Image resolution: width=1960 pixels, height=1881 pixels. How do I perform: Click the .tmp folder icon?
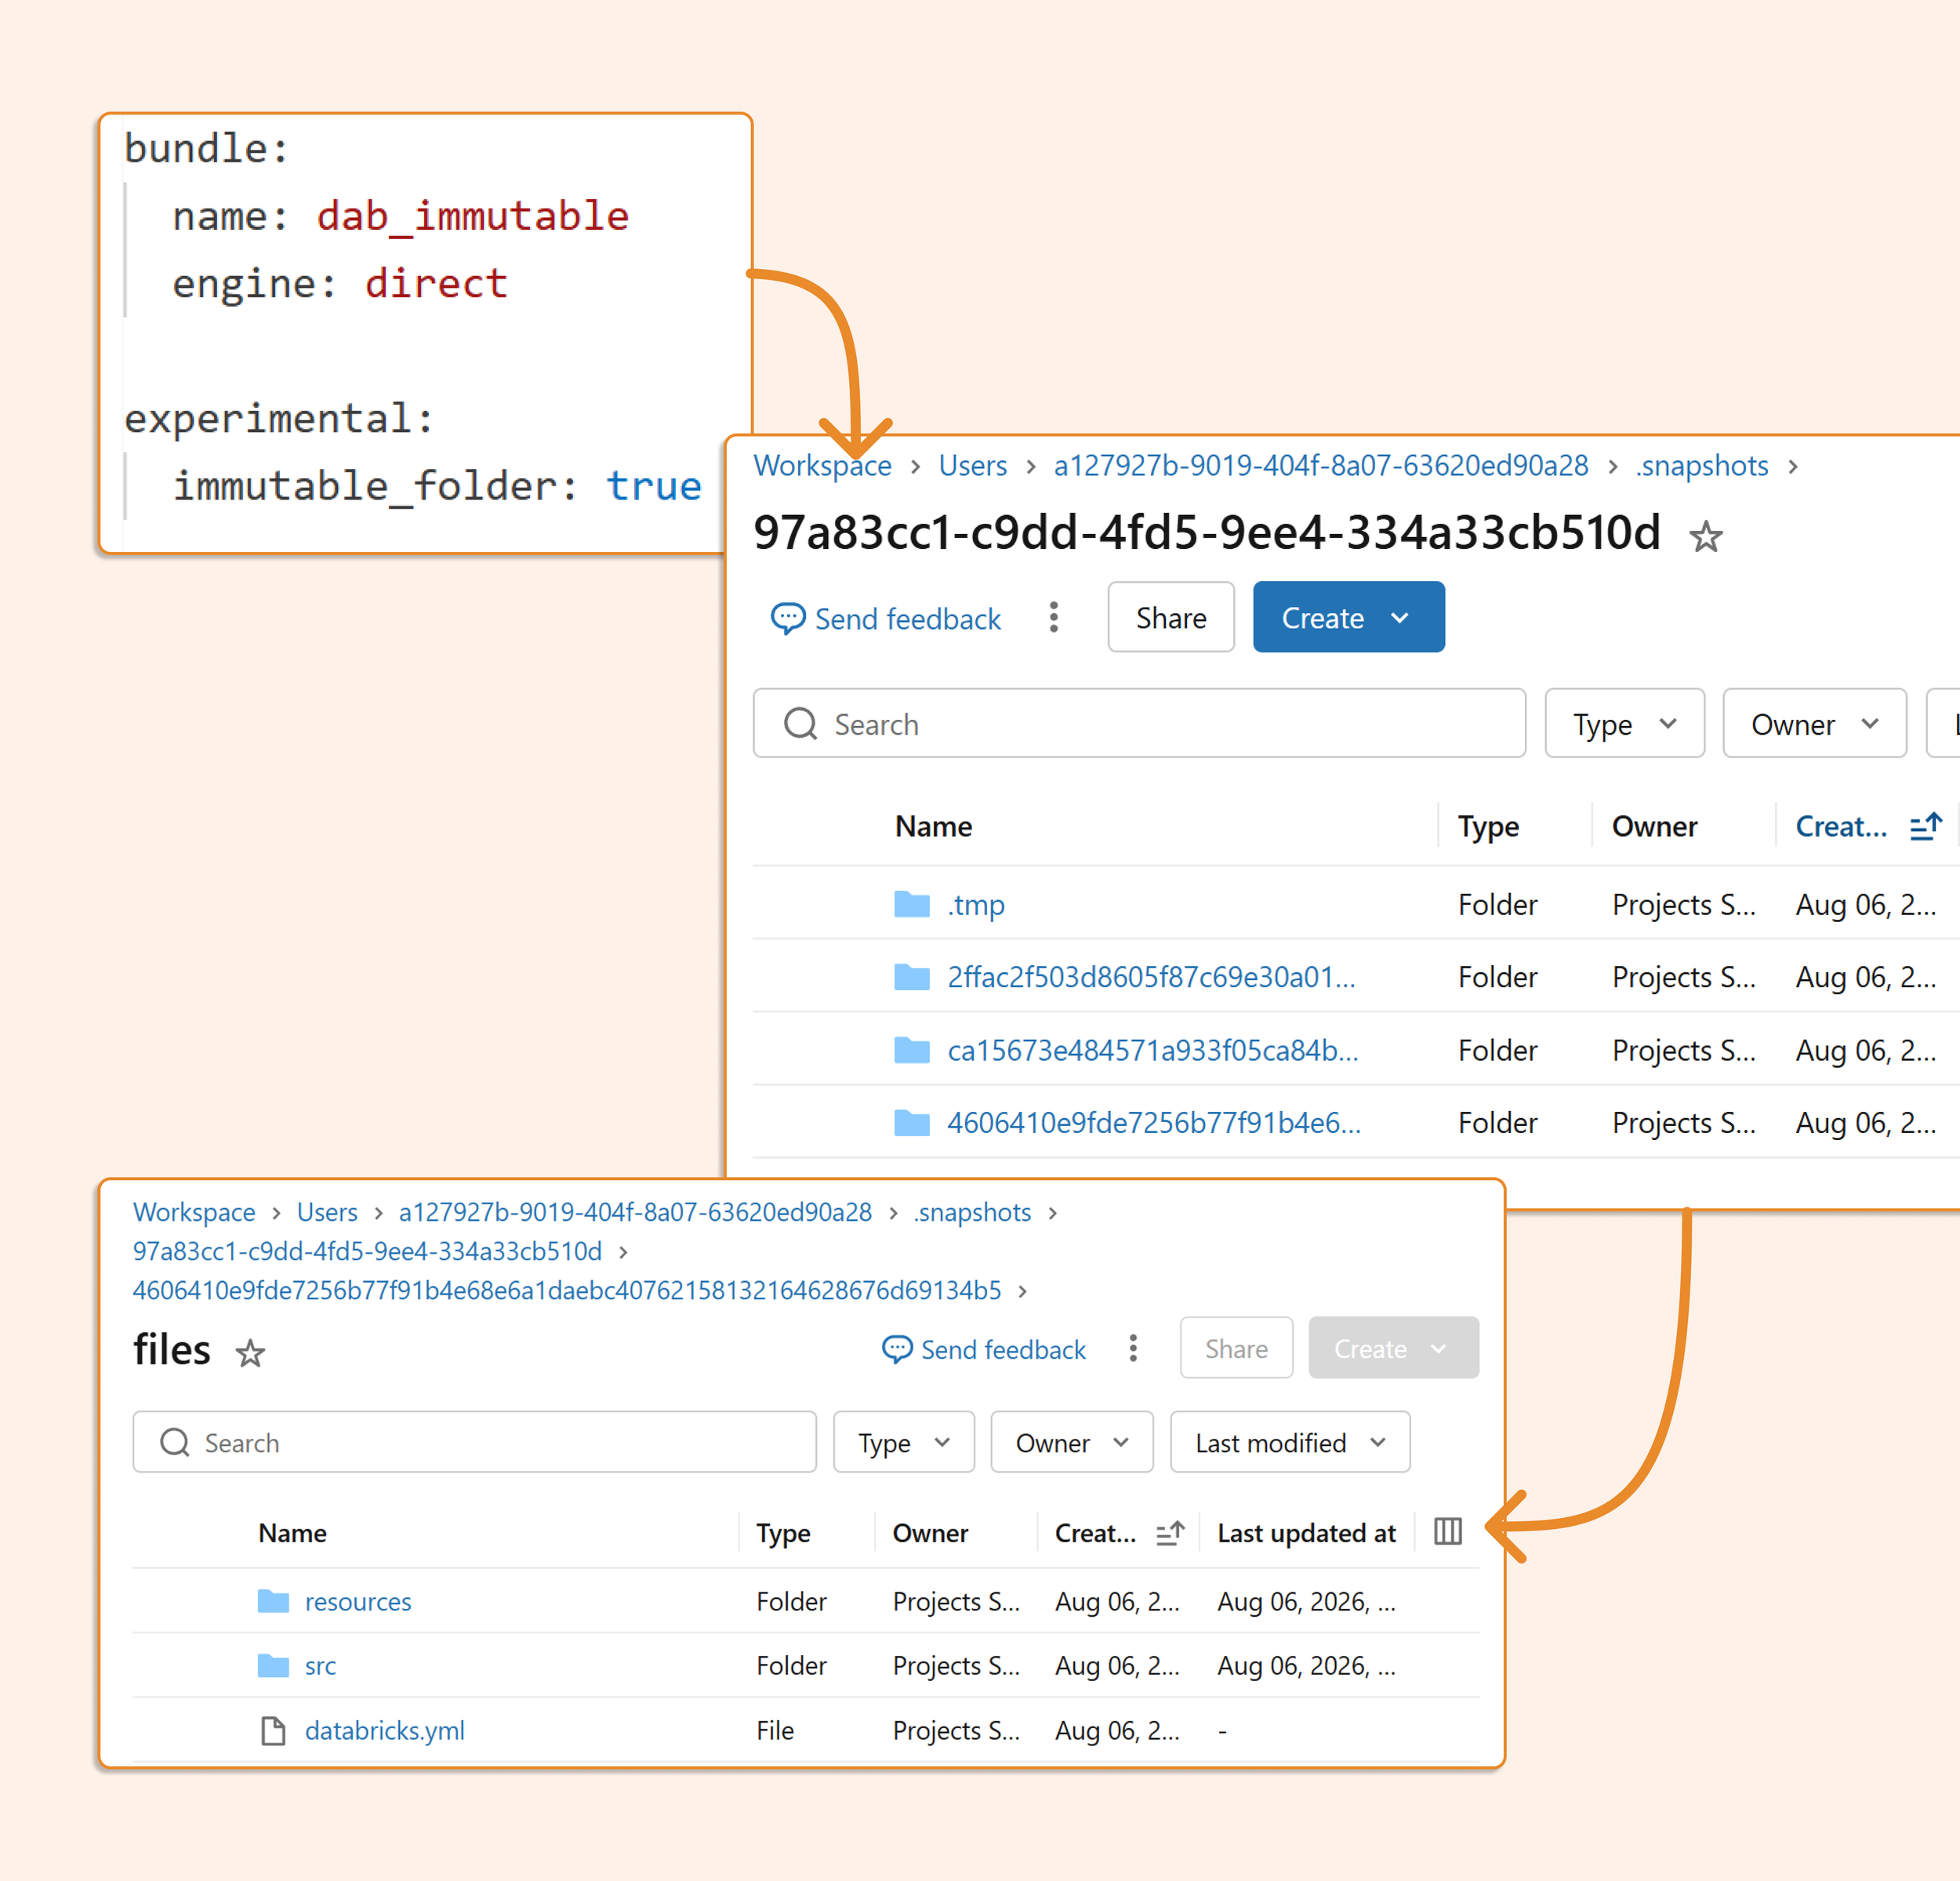click(911, 904)
